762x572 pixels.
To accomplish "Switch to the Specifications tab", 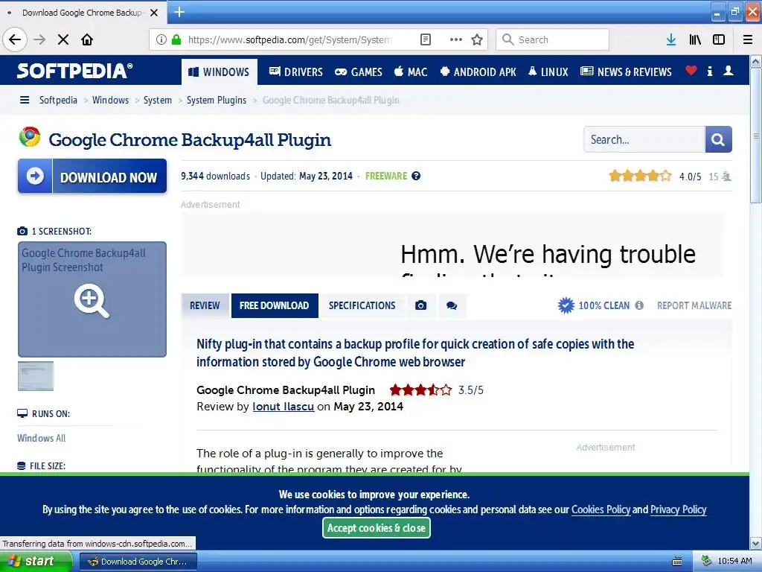I will [362, 305].
